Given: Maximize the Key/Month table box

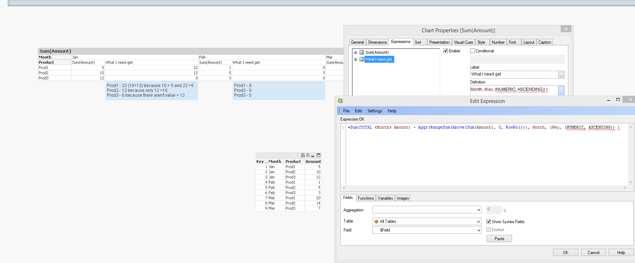Looking at the screenshot, I should [319, 155].
